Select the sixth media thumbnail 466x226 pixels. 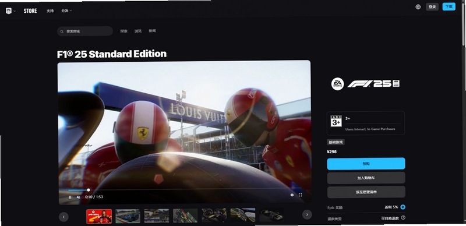pos(243,215)
